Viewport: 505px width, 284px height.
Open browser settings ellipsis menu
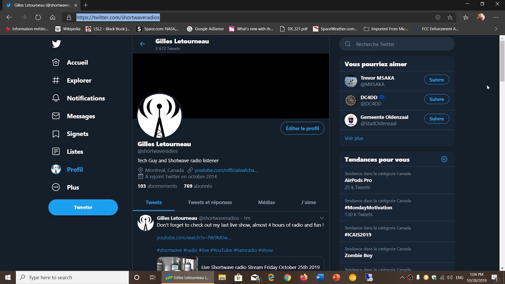pyautogui.click(x=496, y=17)
